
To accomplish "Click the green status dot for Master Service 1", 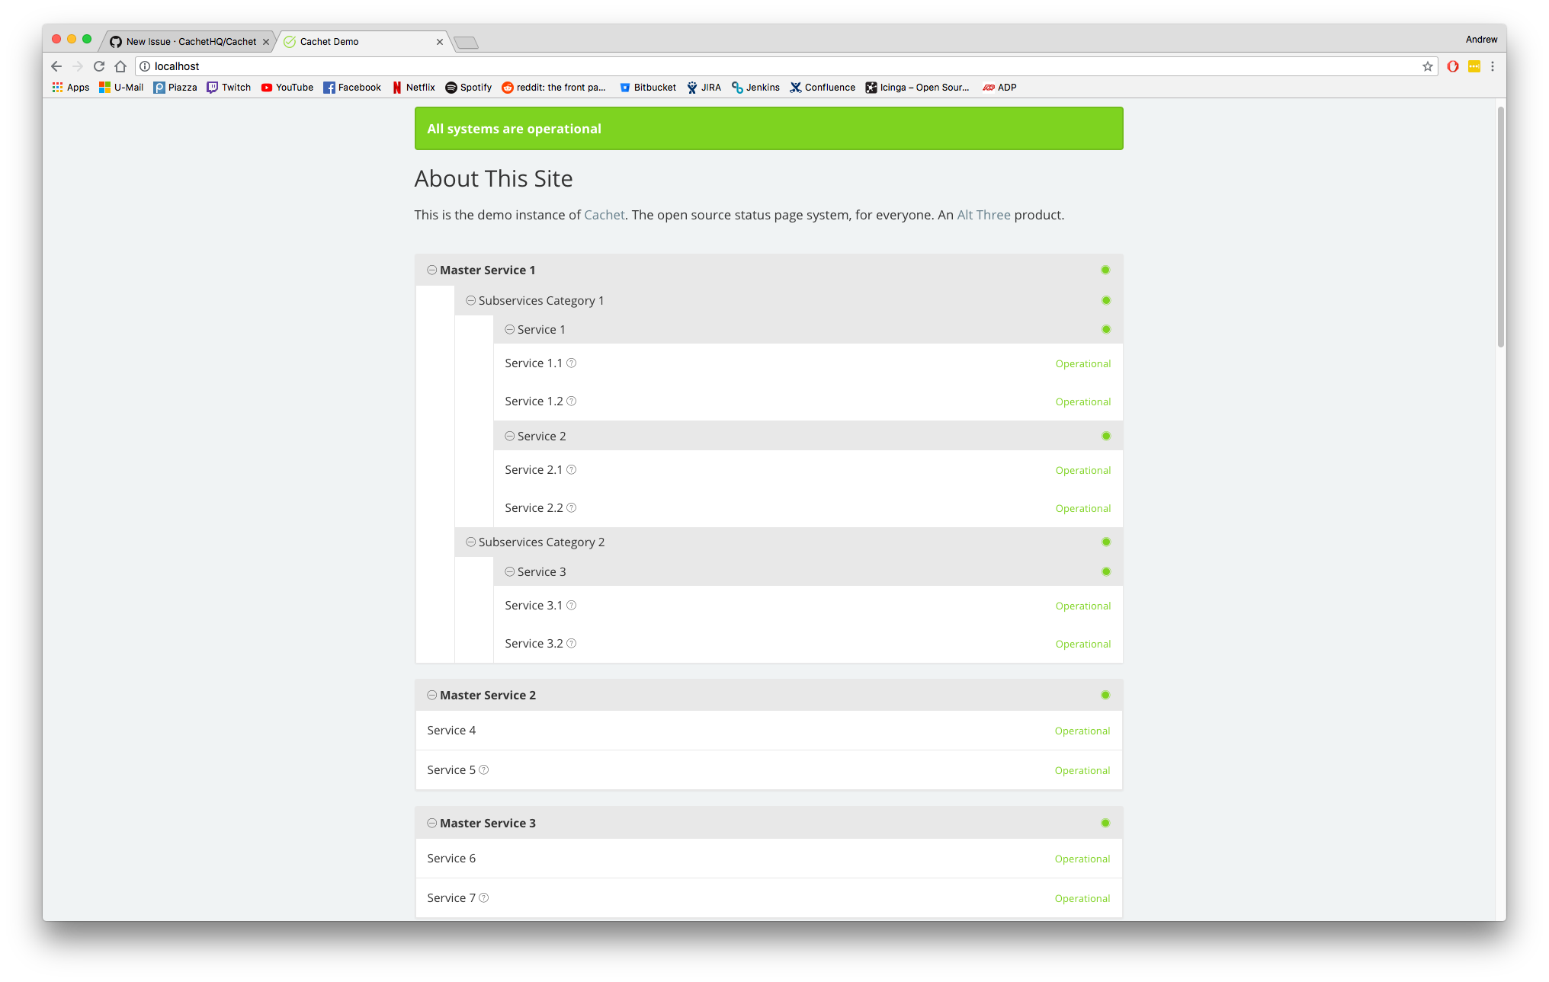I will 1105,270.
